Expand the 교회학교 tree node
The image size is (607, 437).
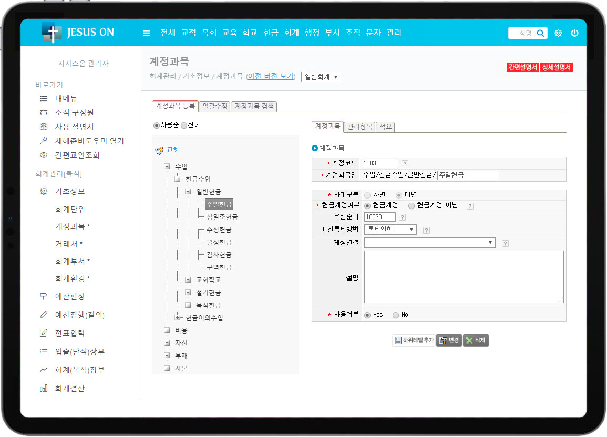point(188,280)
